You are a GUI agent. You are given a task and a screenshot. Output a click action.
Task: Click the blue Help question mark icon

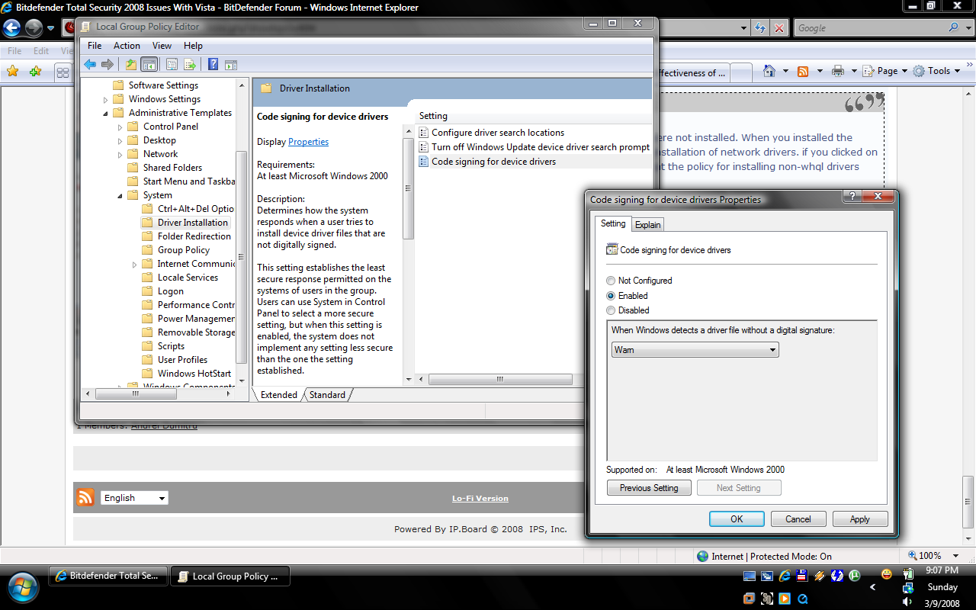[x=213, y=65]
